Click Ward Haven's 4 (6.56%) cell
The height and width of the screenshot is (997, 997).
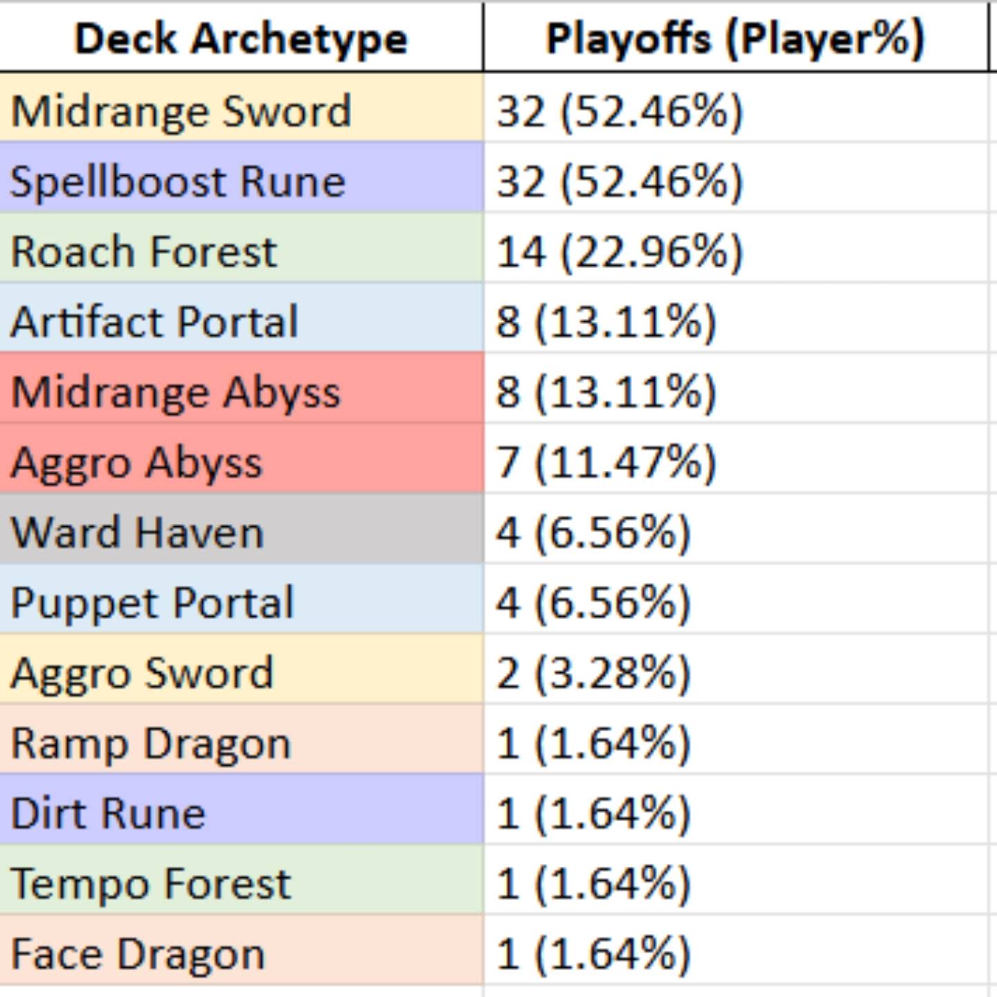593,532
